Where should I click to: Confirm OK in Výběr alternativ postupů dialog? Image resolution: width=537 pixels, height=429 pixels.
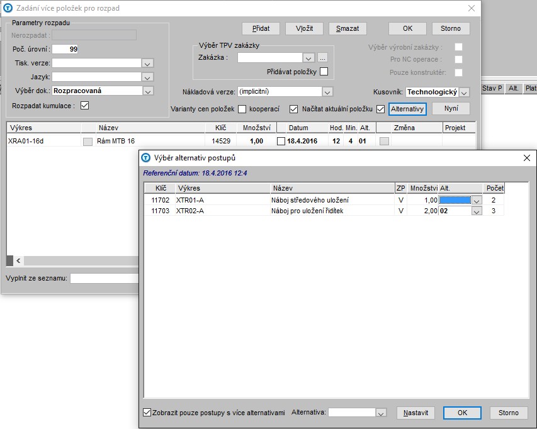click(x=462, y=413)
